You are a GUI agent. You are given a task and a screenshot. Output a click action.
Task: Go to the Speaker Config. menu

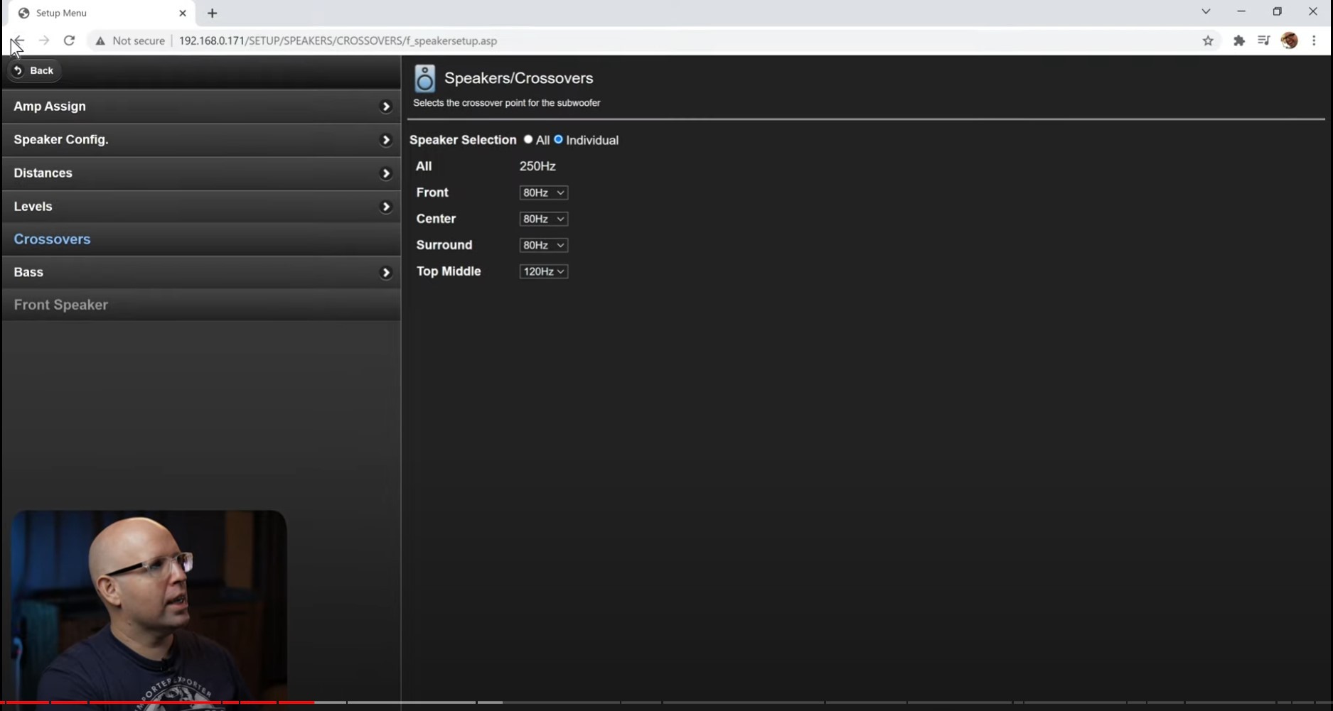tap(201, 140)
